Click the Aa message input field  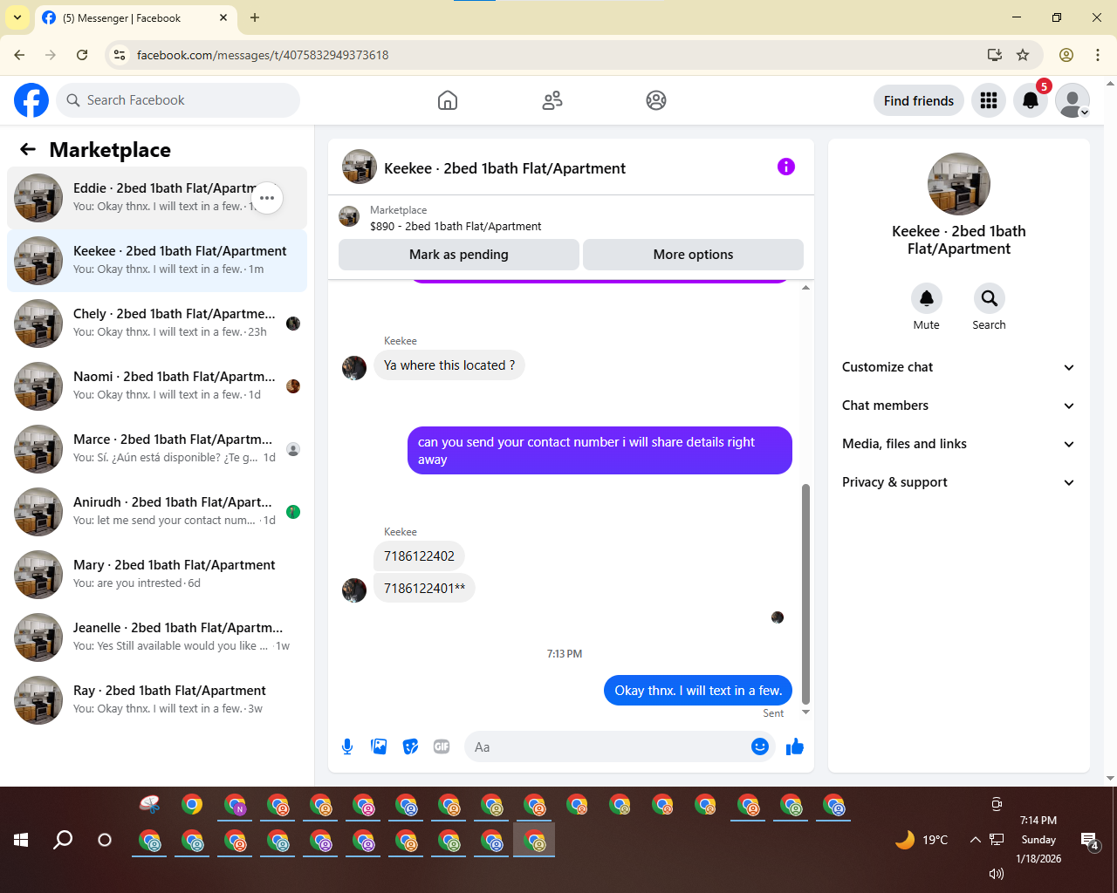tap(607, 746)
